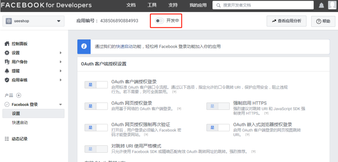The image size is (338, 162).
Task: Click the Facebook 登录 checkmark icon
Action: click(7, 105)
